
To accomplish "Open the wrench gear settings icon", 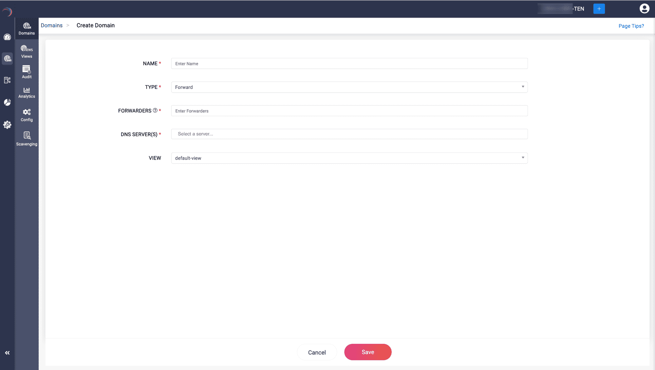I will pyautogui.click(x=7, y=125).
